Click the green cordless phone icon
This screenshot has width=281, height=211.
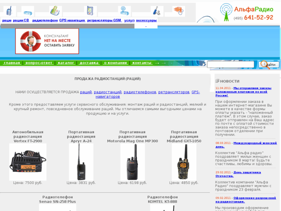(x=55, y=11)
